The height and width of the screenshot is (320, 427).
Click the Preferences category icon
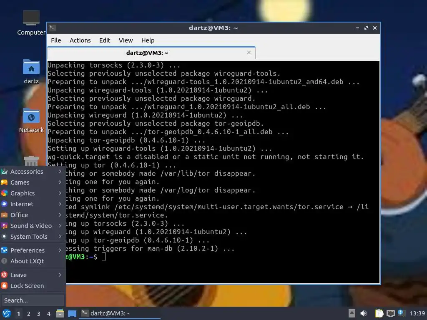pyautogui.click(x=4, y=250)
